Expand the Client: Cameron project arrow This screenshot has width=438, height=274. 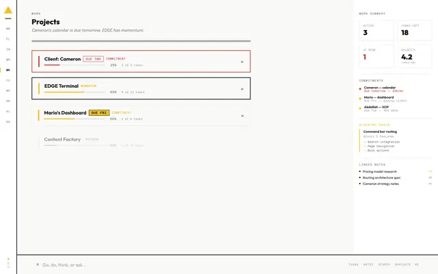point(242,62)
